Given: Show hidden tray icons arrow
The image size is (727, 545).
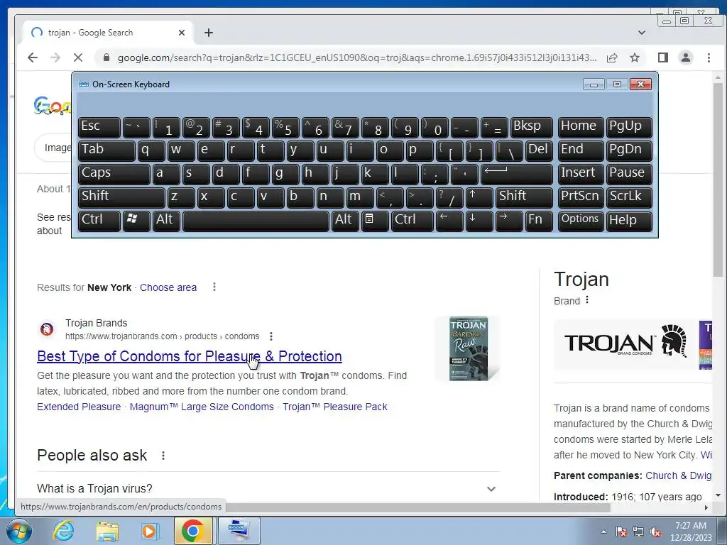Looking at the screenshot, I should point(603,532).
